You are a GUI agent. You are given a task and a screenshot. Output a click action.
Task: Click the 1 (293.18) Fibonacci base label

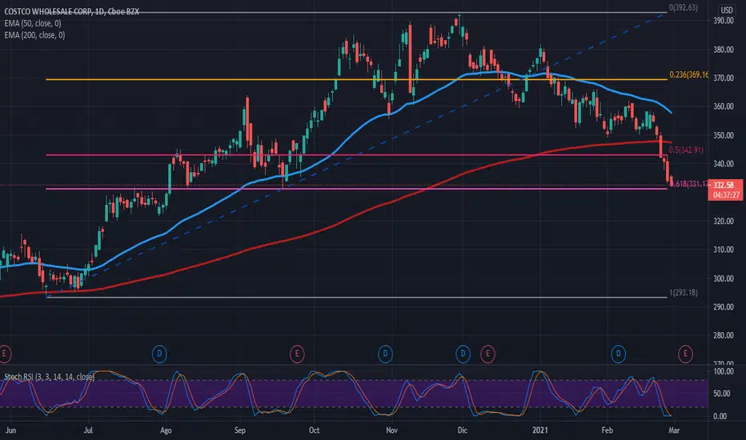[x=684, y=293]
